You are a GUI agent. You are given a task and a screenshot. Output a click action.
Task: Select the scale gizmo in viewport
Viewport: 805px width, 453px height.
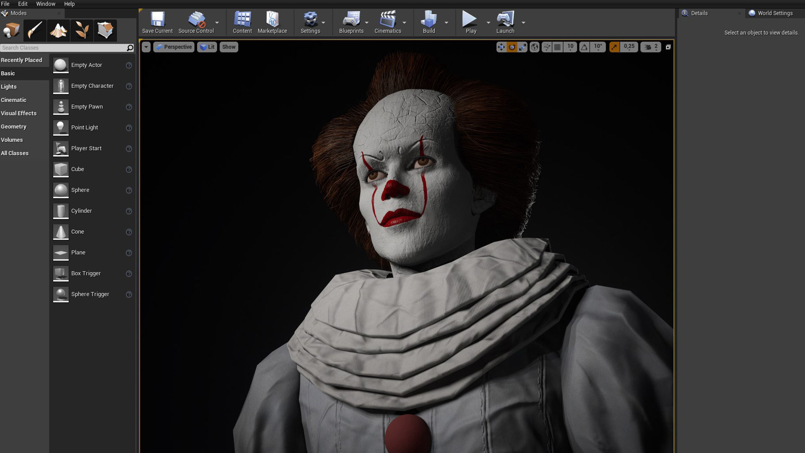(522, 47)
